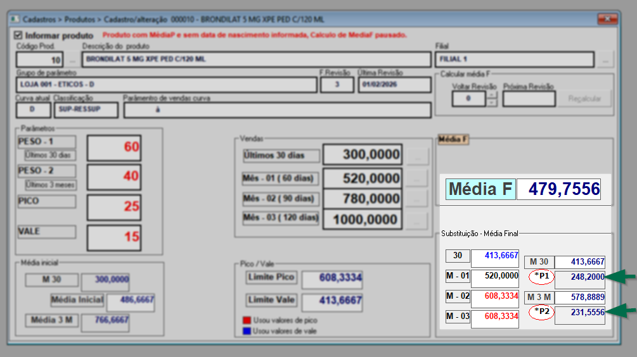The height and width of the screenshot is (357, 637).
Task: Open details for Mês - 01 sales
Action: (416, 178)
